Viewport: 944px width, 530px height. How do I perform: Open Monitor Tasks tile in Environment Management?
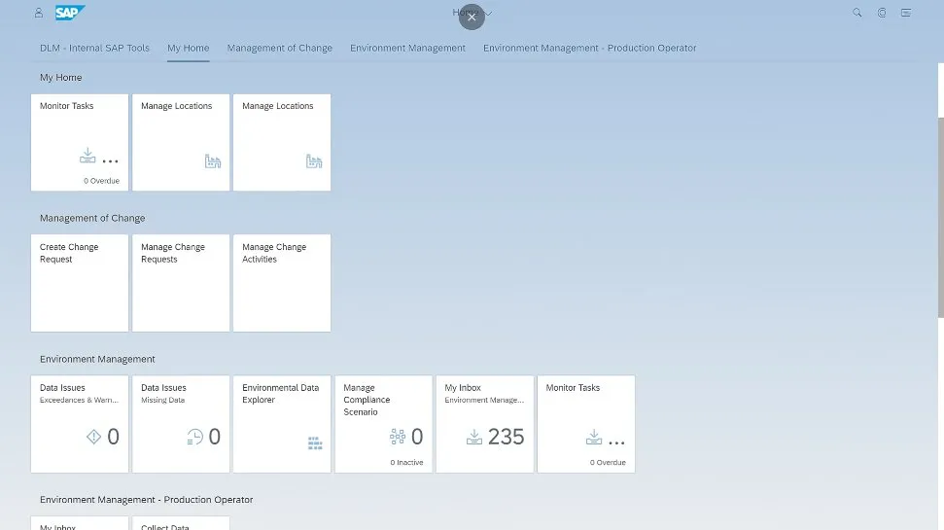coord(586,424)
